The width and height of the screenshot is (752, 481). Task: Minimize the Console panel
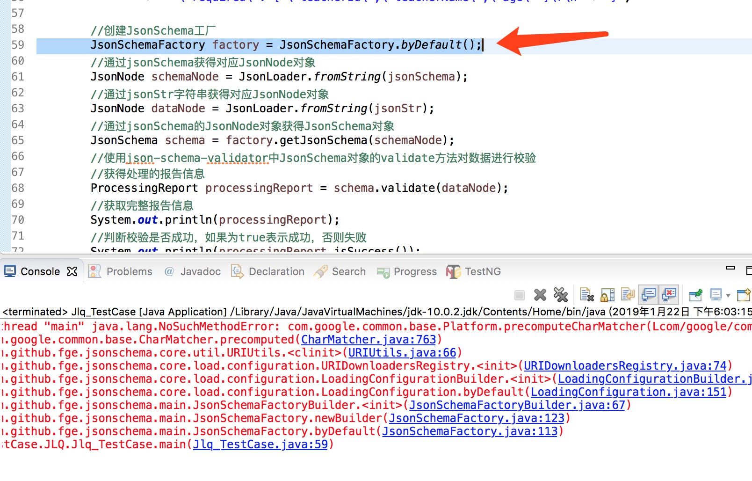point(730,269)
